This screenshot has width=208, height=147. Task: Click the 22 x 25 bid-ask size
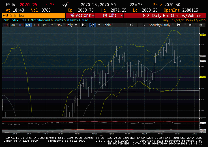tap(136, 5)
